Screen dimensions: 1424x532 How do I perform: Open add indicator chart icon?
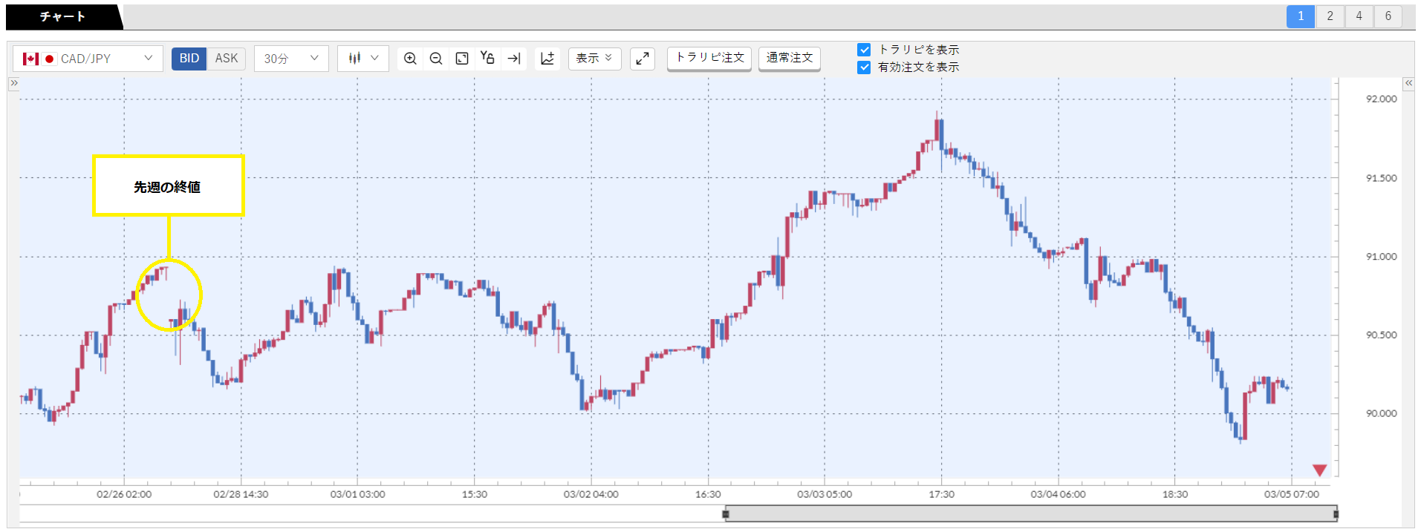(x=547, y=59)
